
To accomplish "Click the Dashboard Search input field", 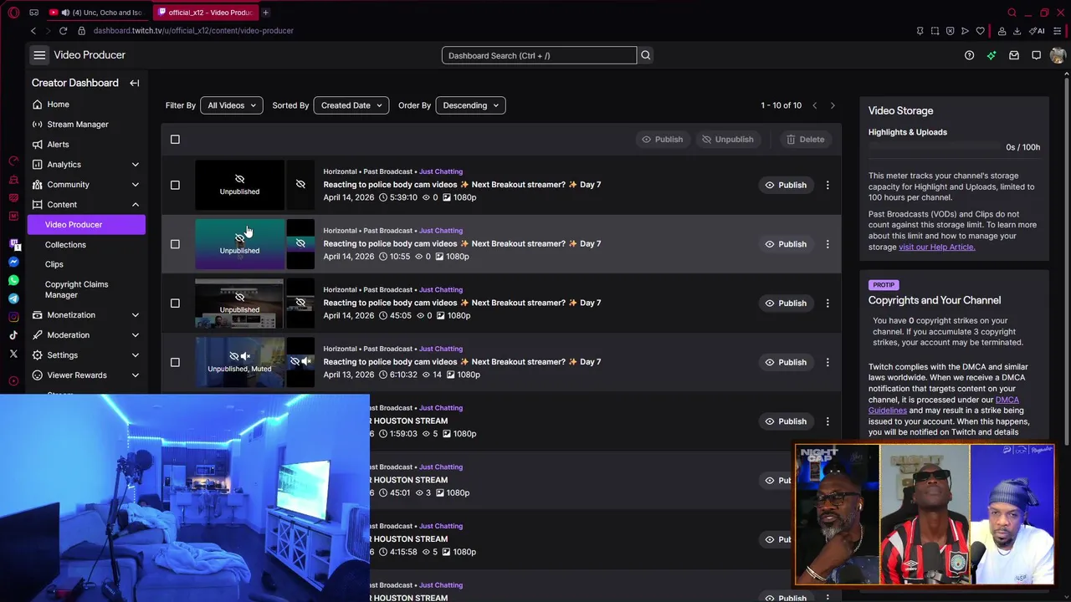I will (539, 55).
